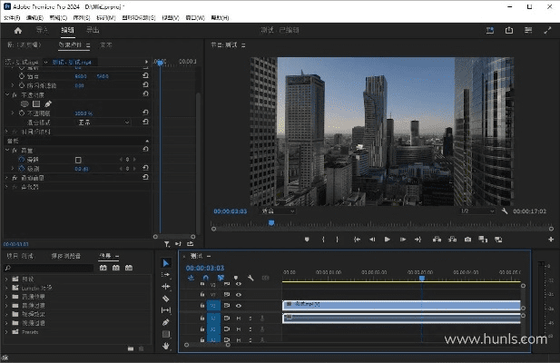Collapse the Volume effect section
The image size is (560, 363).
(x=7, y=151)
